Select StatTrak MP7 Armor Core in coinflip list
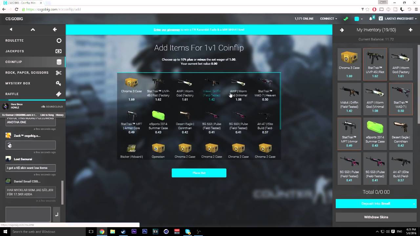The image size is (420, 236). click(131, 122)
